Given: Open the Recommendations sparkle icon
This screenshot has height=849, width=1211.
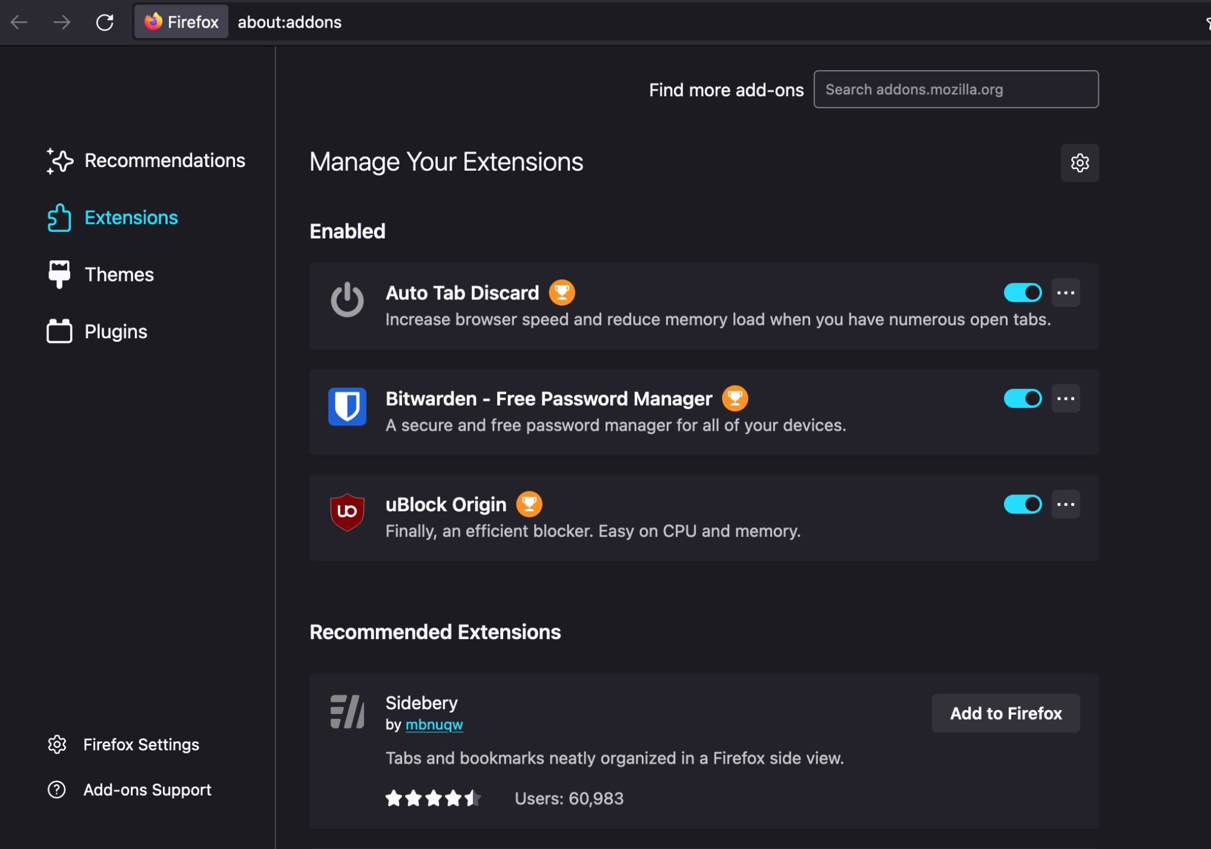Looking at the screenshot, I should (x=59, y=161).
